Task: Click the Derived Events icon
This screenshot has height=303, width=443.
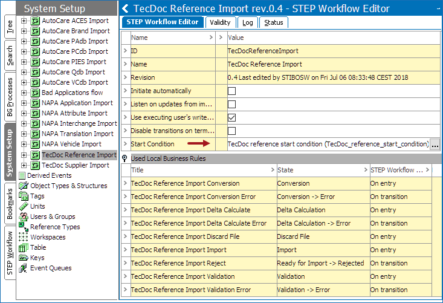Action: (22, 175)
